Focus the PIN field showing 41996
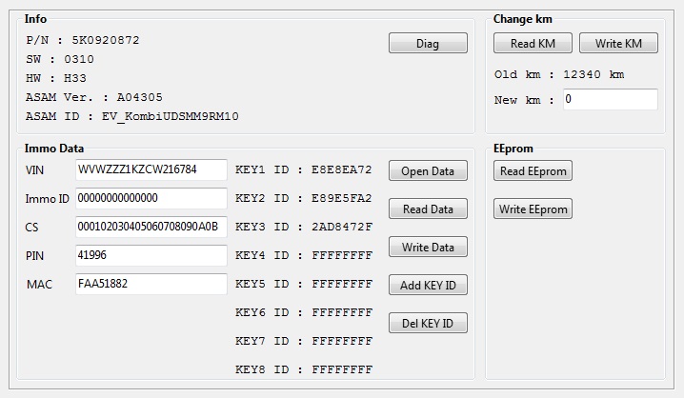684x398 pixels. (x=151, y=256)
